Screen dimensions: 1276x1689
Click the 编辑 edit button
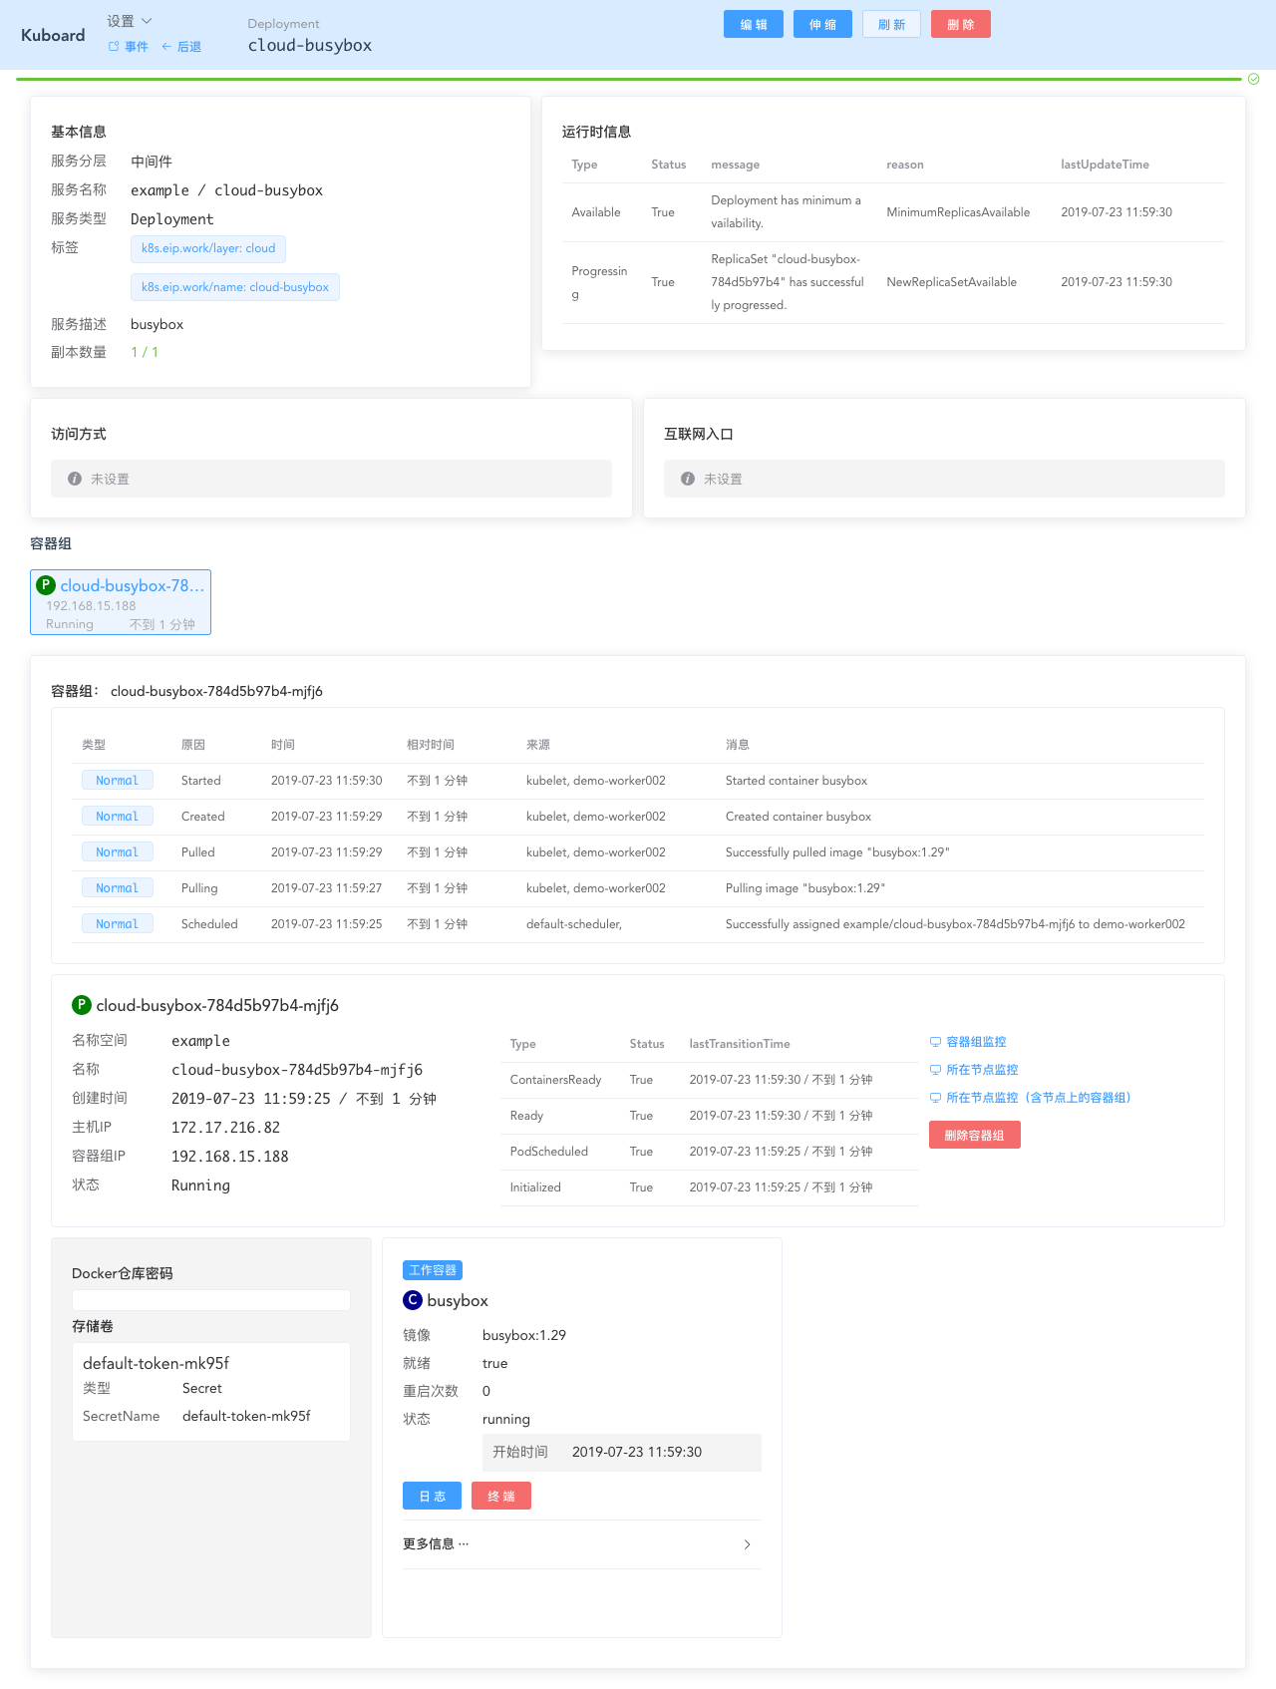point(754,24)
